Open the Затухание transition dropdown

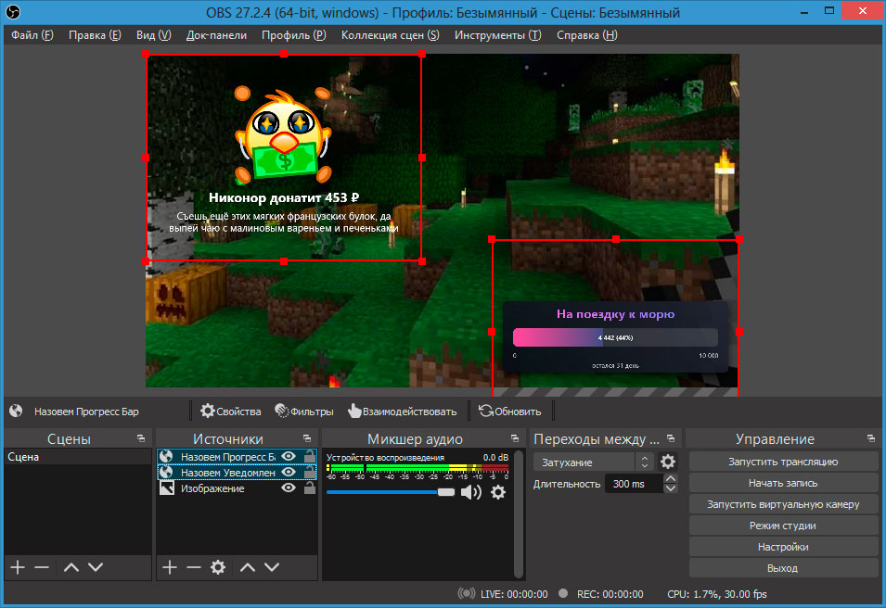[594, 462]
